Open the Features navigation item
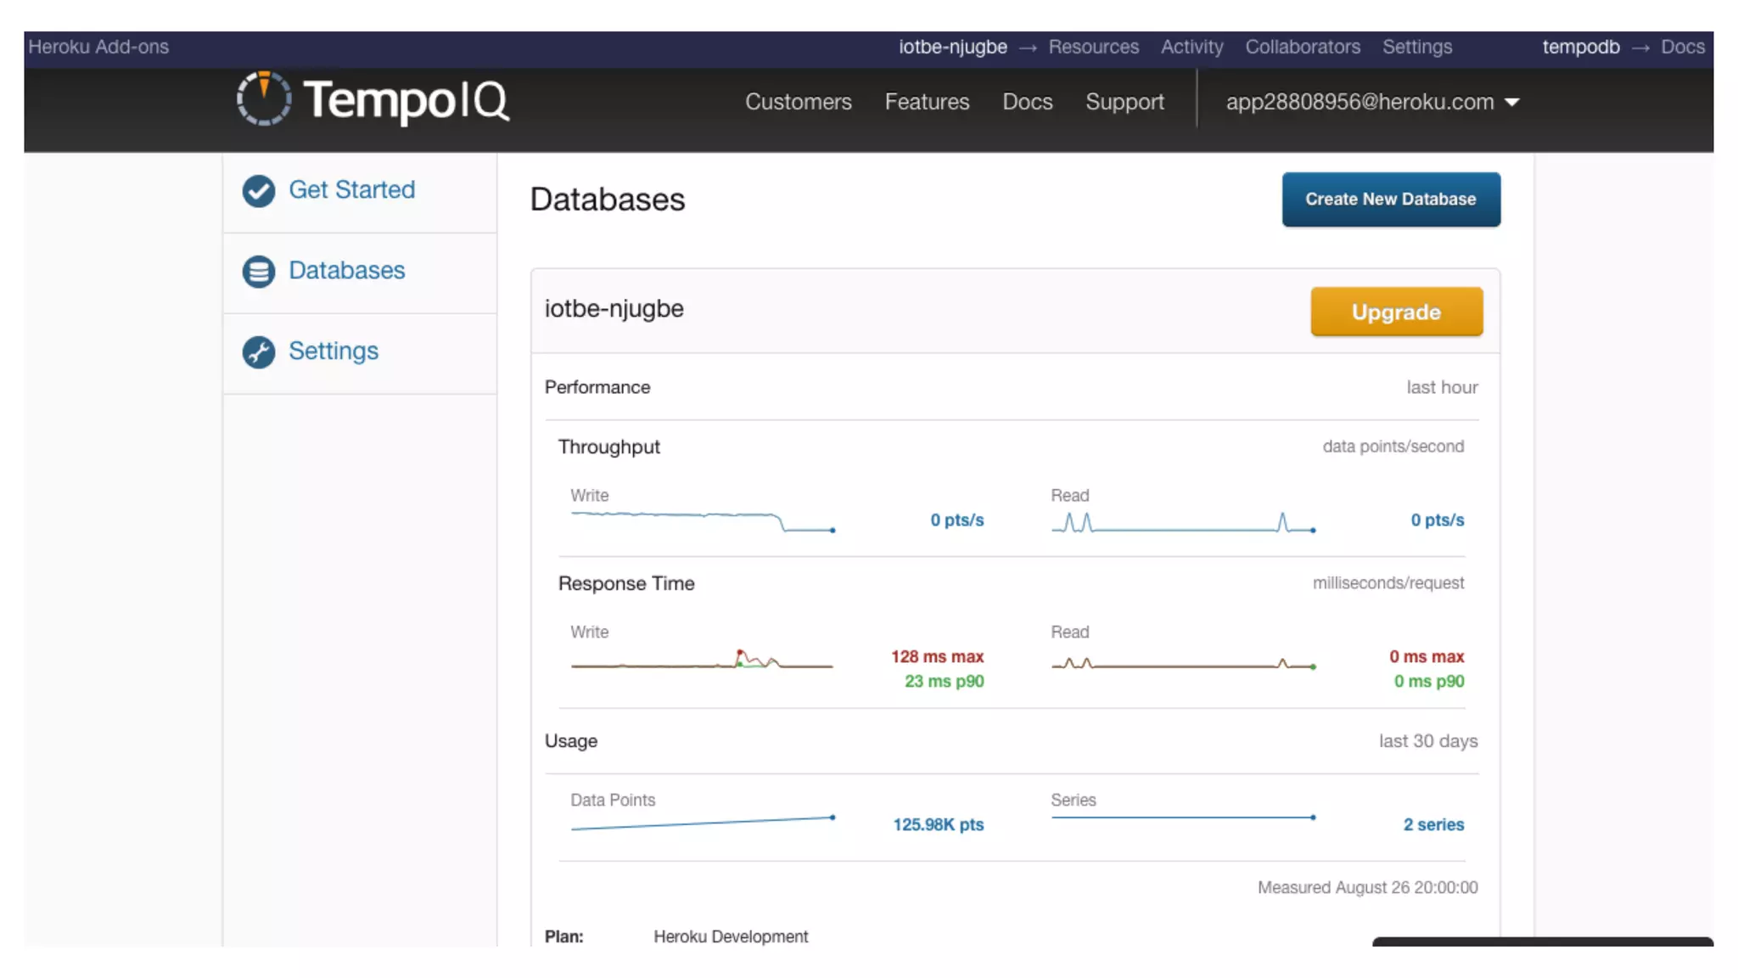 click(x=927, y=102)
